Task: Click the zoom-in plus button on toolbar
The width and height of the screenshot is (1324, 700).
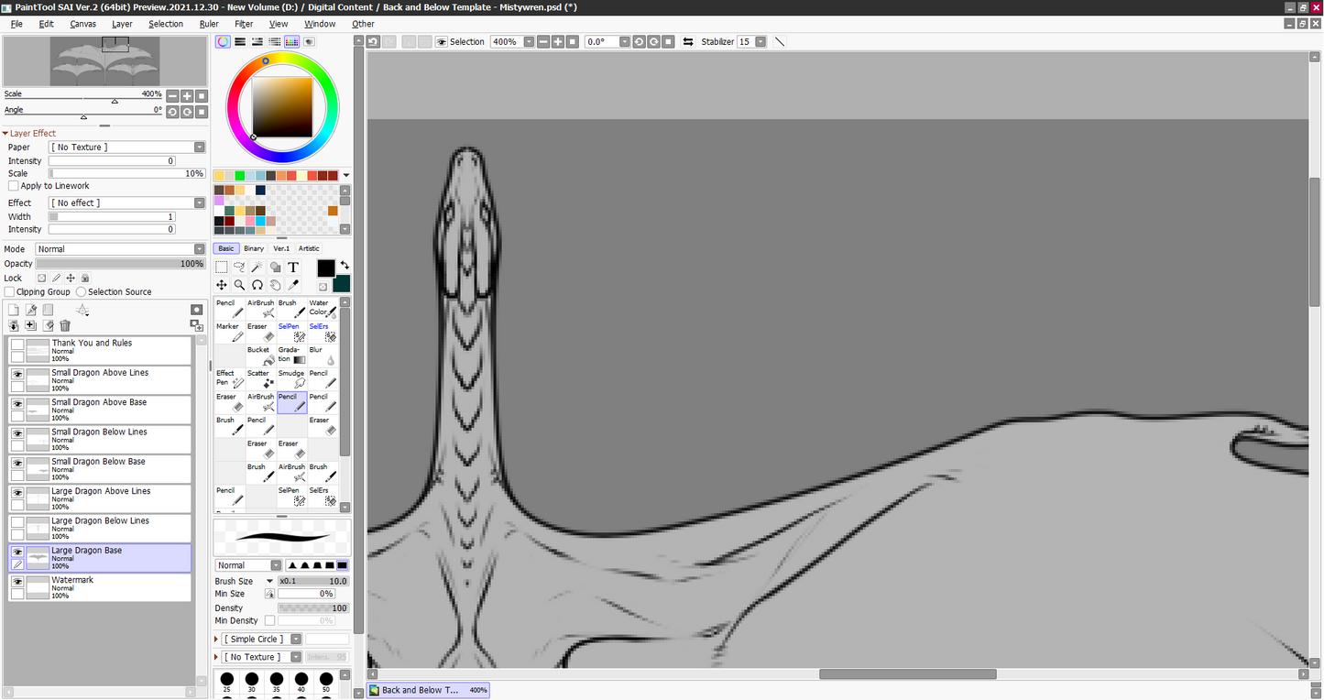Action: click(x=556, y=41)
